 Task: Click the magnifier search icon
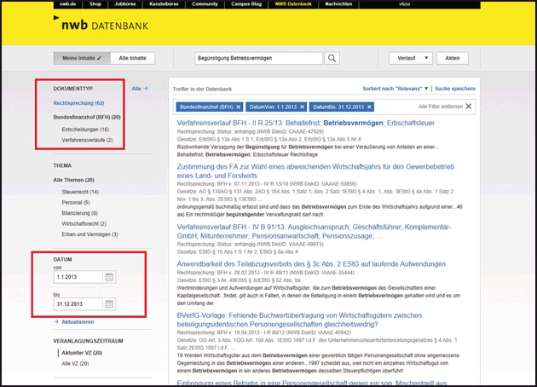pos(332,58)
